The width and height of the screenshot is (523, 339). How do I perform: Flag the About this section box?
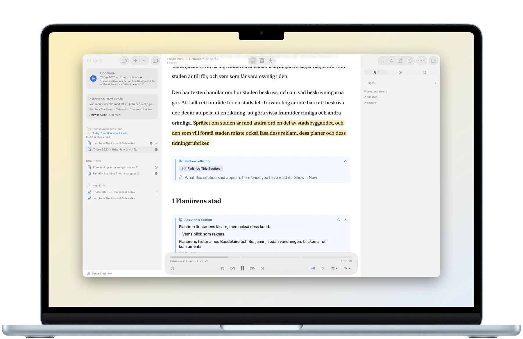[338, 220]
